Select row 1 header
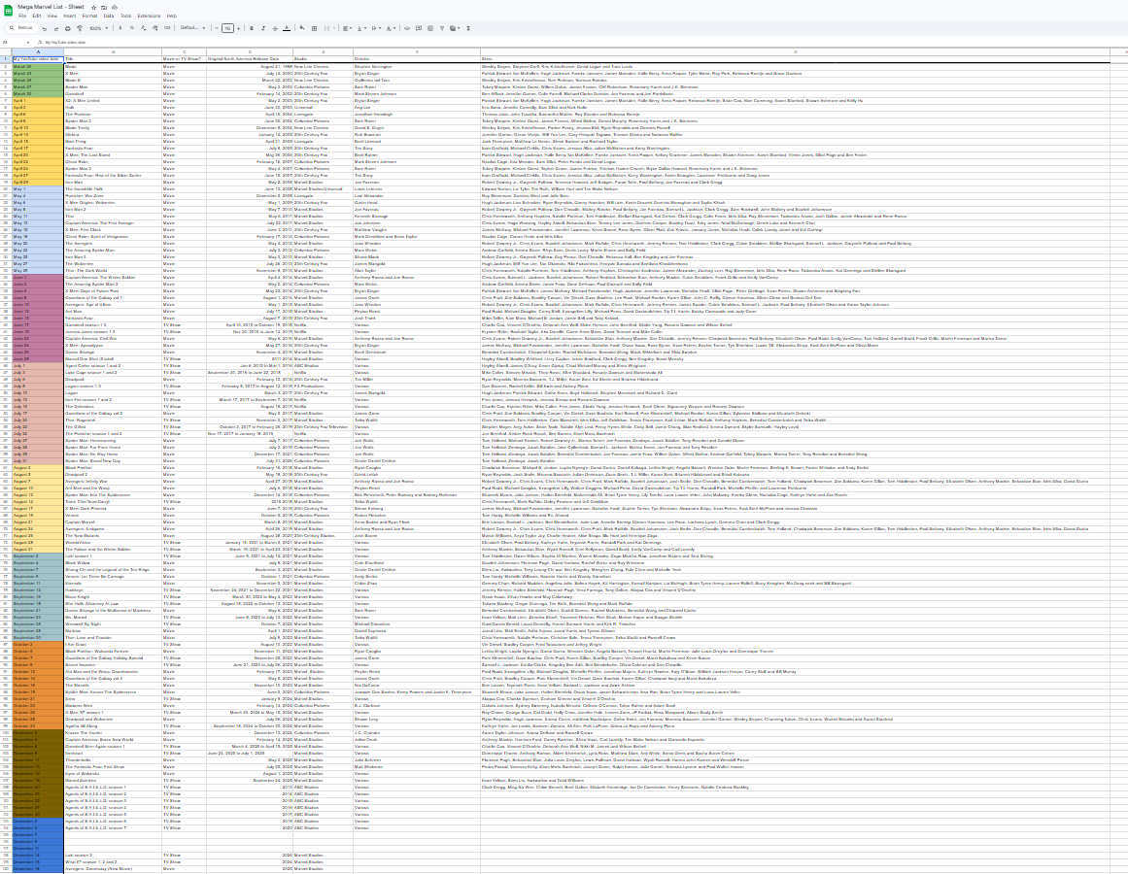 (6, 59)
